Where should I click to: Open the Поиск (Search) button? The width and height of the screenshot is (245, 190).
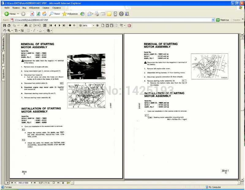[x=55, y=14]
